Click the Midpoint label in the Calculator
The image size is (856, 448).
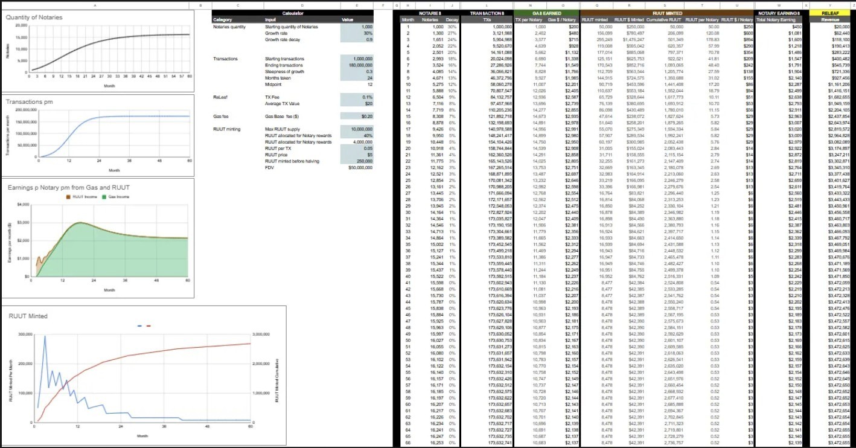[274, 84]
